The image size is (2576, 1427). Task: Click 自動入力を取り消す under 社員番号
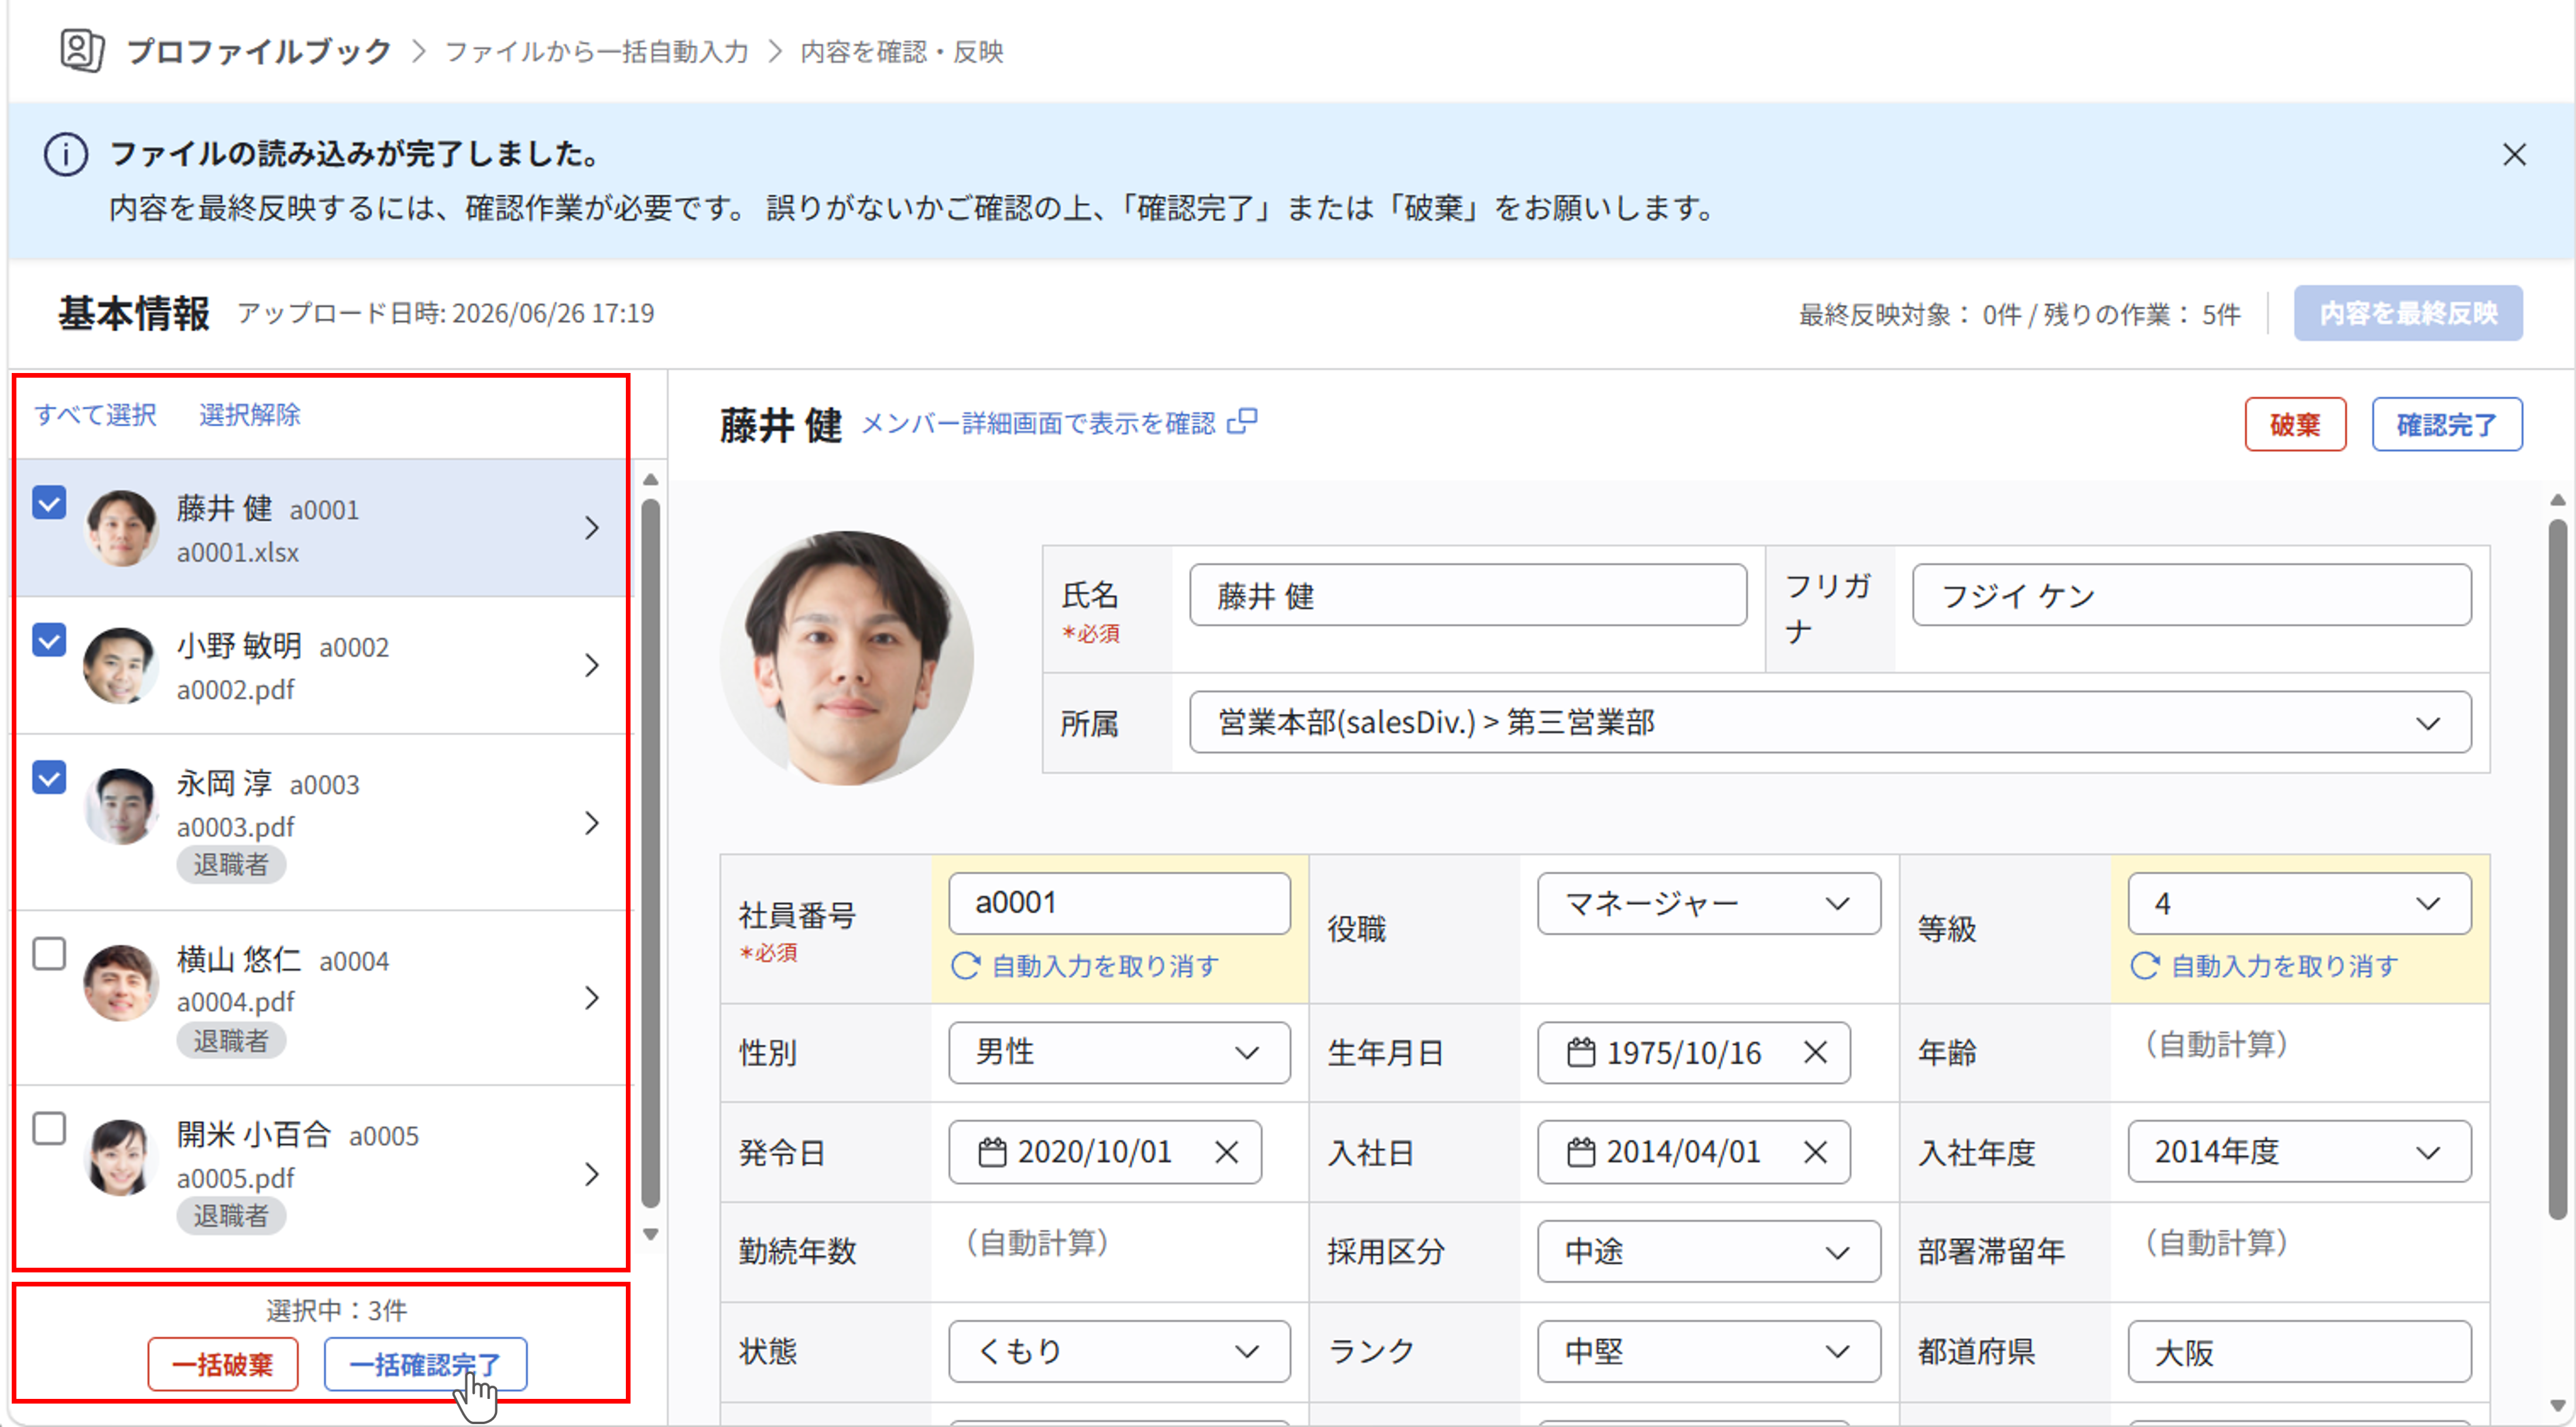1105,966
